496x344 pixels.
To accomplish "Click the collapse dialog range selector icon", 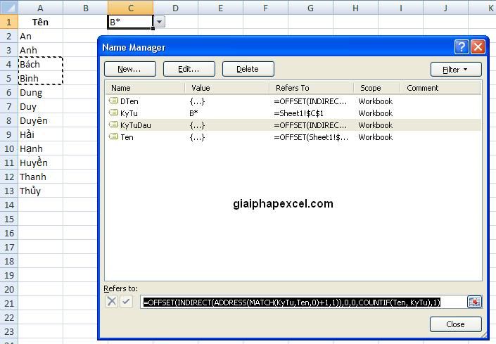I will (474, 302).
